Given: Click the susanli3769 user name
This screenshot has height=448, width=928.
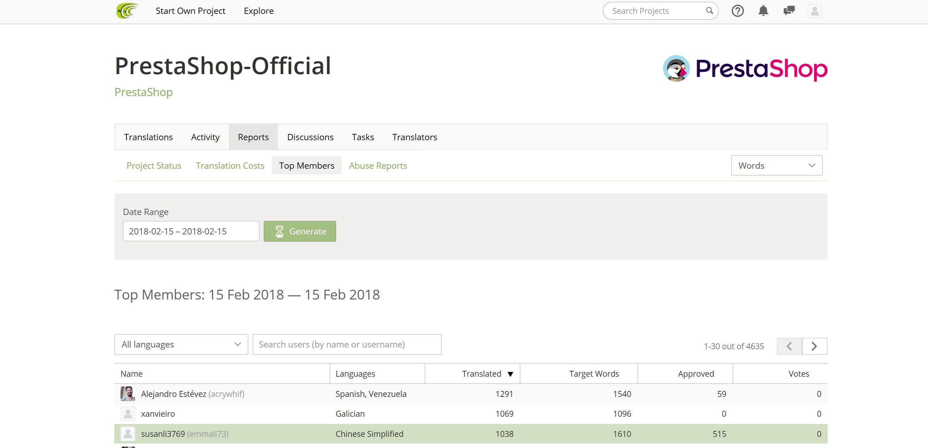Looking at the screenshot, I should pos(163,434).
